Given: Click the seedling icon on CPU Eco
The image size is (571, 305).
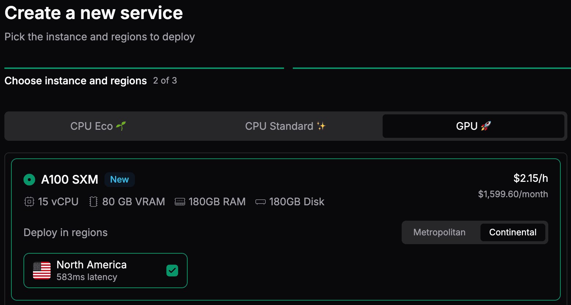Looking at the screenshot, I should click(121, 126).
